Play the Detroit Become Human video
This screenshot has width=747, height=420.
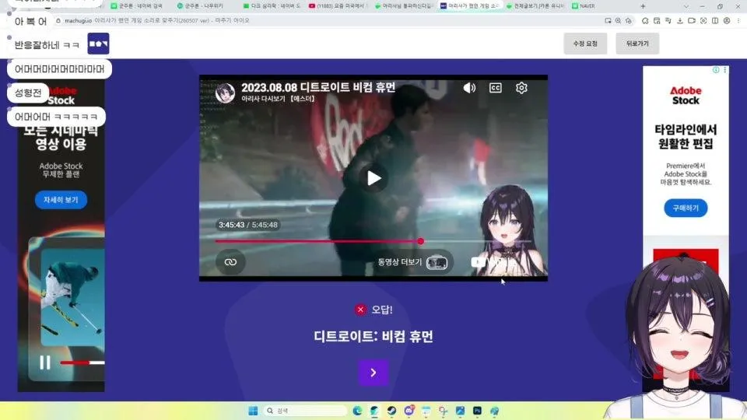click(x=373, y=178)
